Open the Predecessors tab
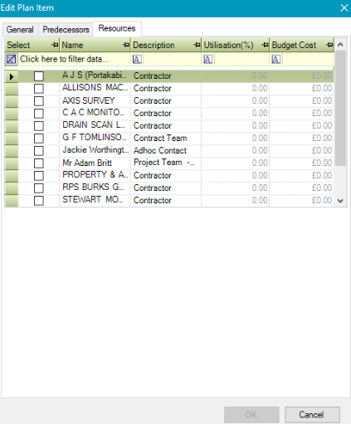Image resolution: width=351 pixels, height=424 pixels. pyautogui.click(x=66, y=29)
